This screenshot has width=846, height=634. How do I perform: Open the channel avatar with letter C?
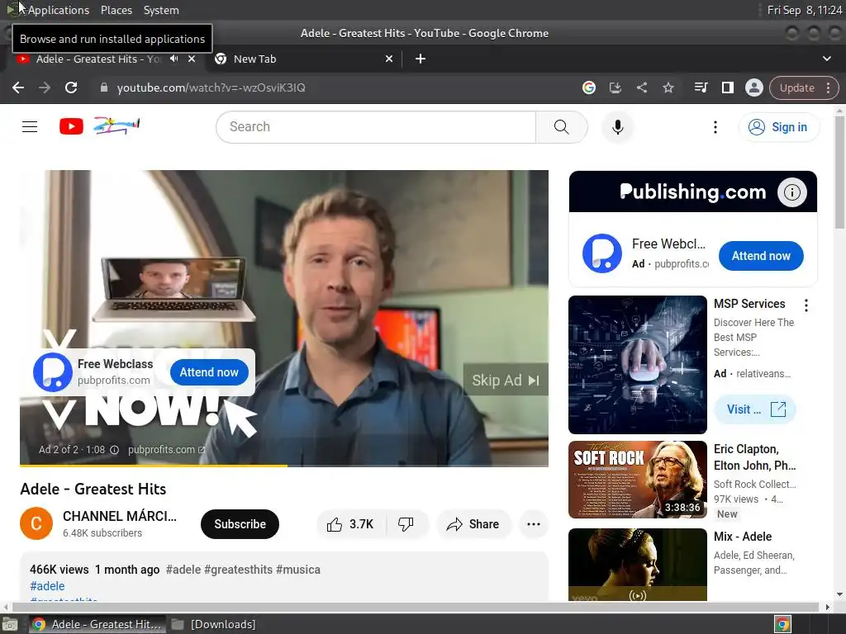(36, 523)
